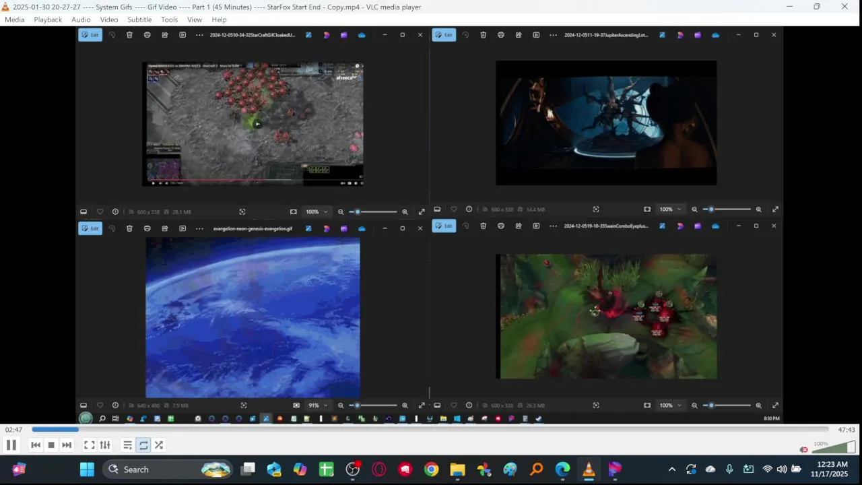Screen dimensions: 862x485
Task: Open the widgets icon at taskbar left
Action: tap(19, 470)
